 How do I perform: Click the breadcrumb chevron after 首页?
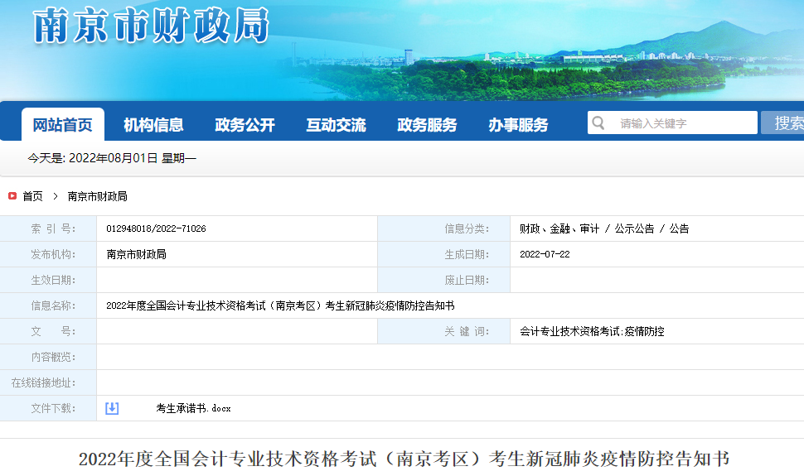click(55, 196)
